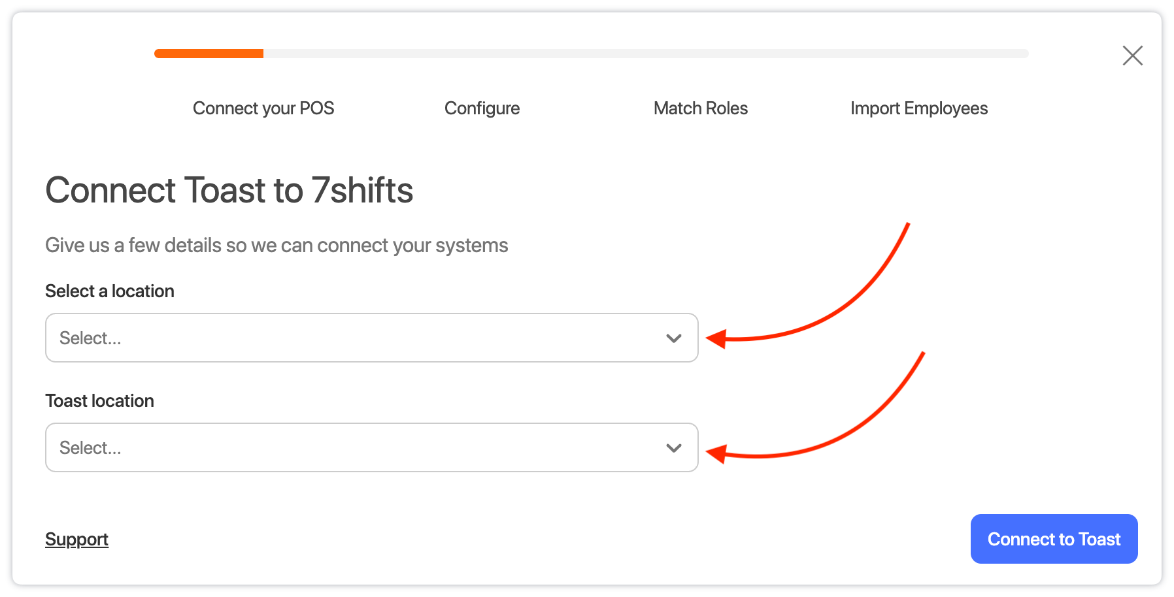This screenshot has width=1174, height=597.
Task: Click the Toast location field label
Action: click(x=99, y=401)
